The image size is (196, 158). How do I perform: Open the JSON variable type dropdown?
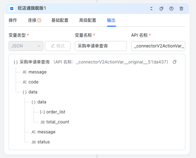26,46
